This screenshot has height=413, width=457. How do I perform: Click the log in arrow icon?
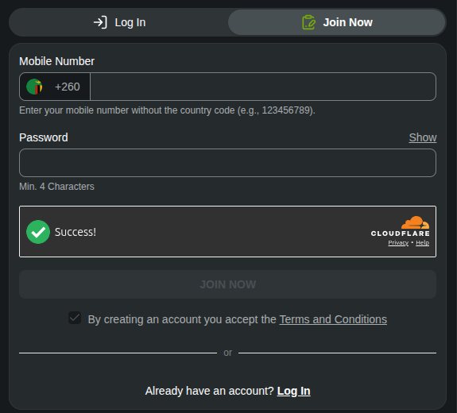[x=100, y=22]
